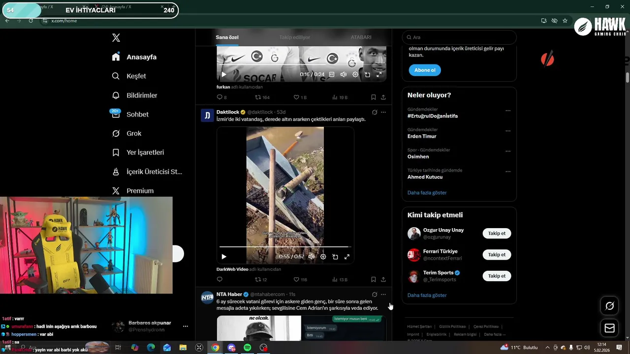Viewport: 630px width, 354px height.
Task: Open options for Ahmed Kutucu trend
Action: 508,172
